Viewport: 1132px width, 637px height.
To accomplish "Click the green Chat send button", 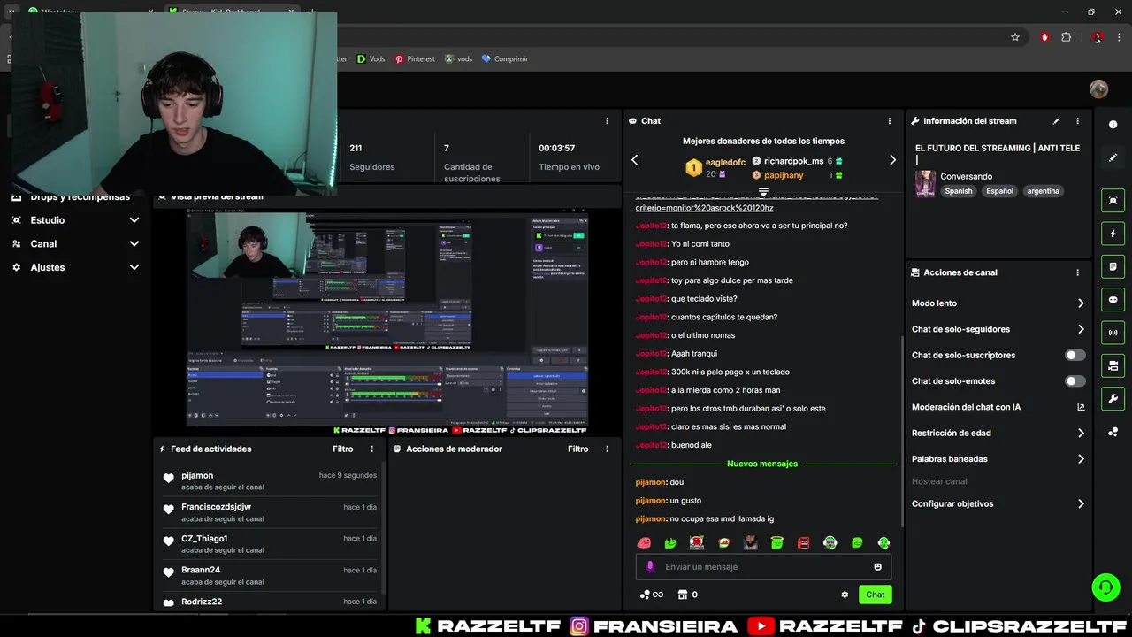I will (x=875, y=595).
